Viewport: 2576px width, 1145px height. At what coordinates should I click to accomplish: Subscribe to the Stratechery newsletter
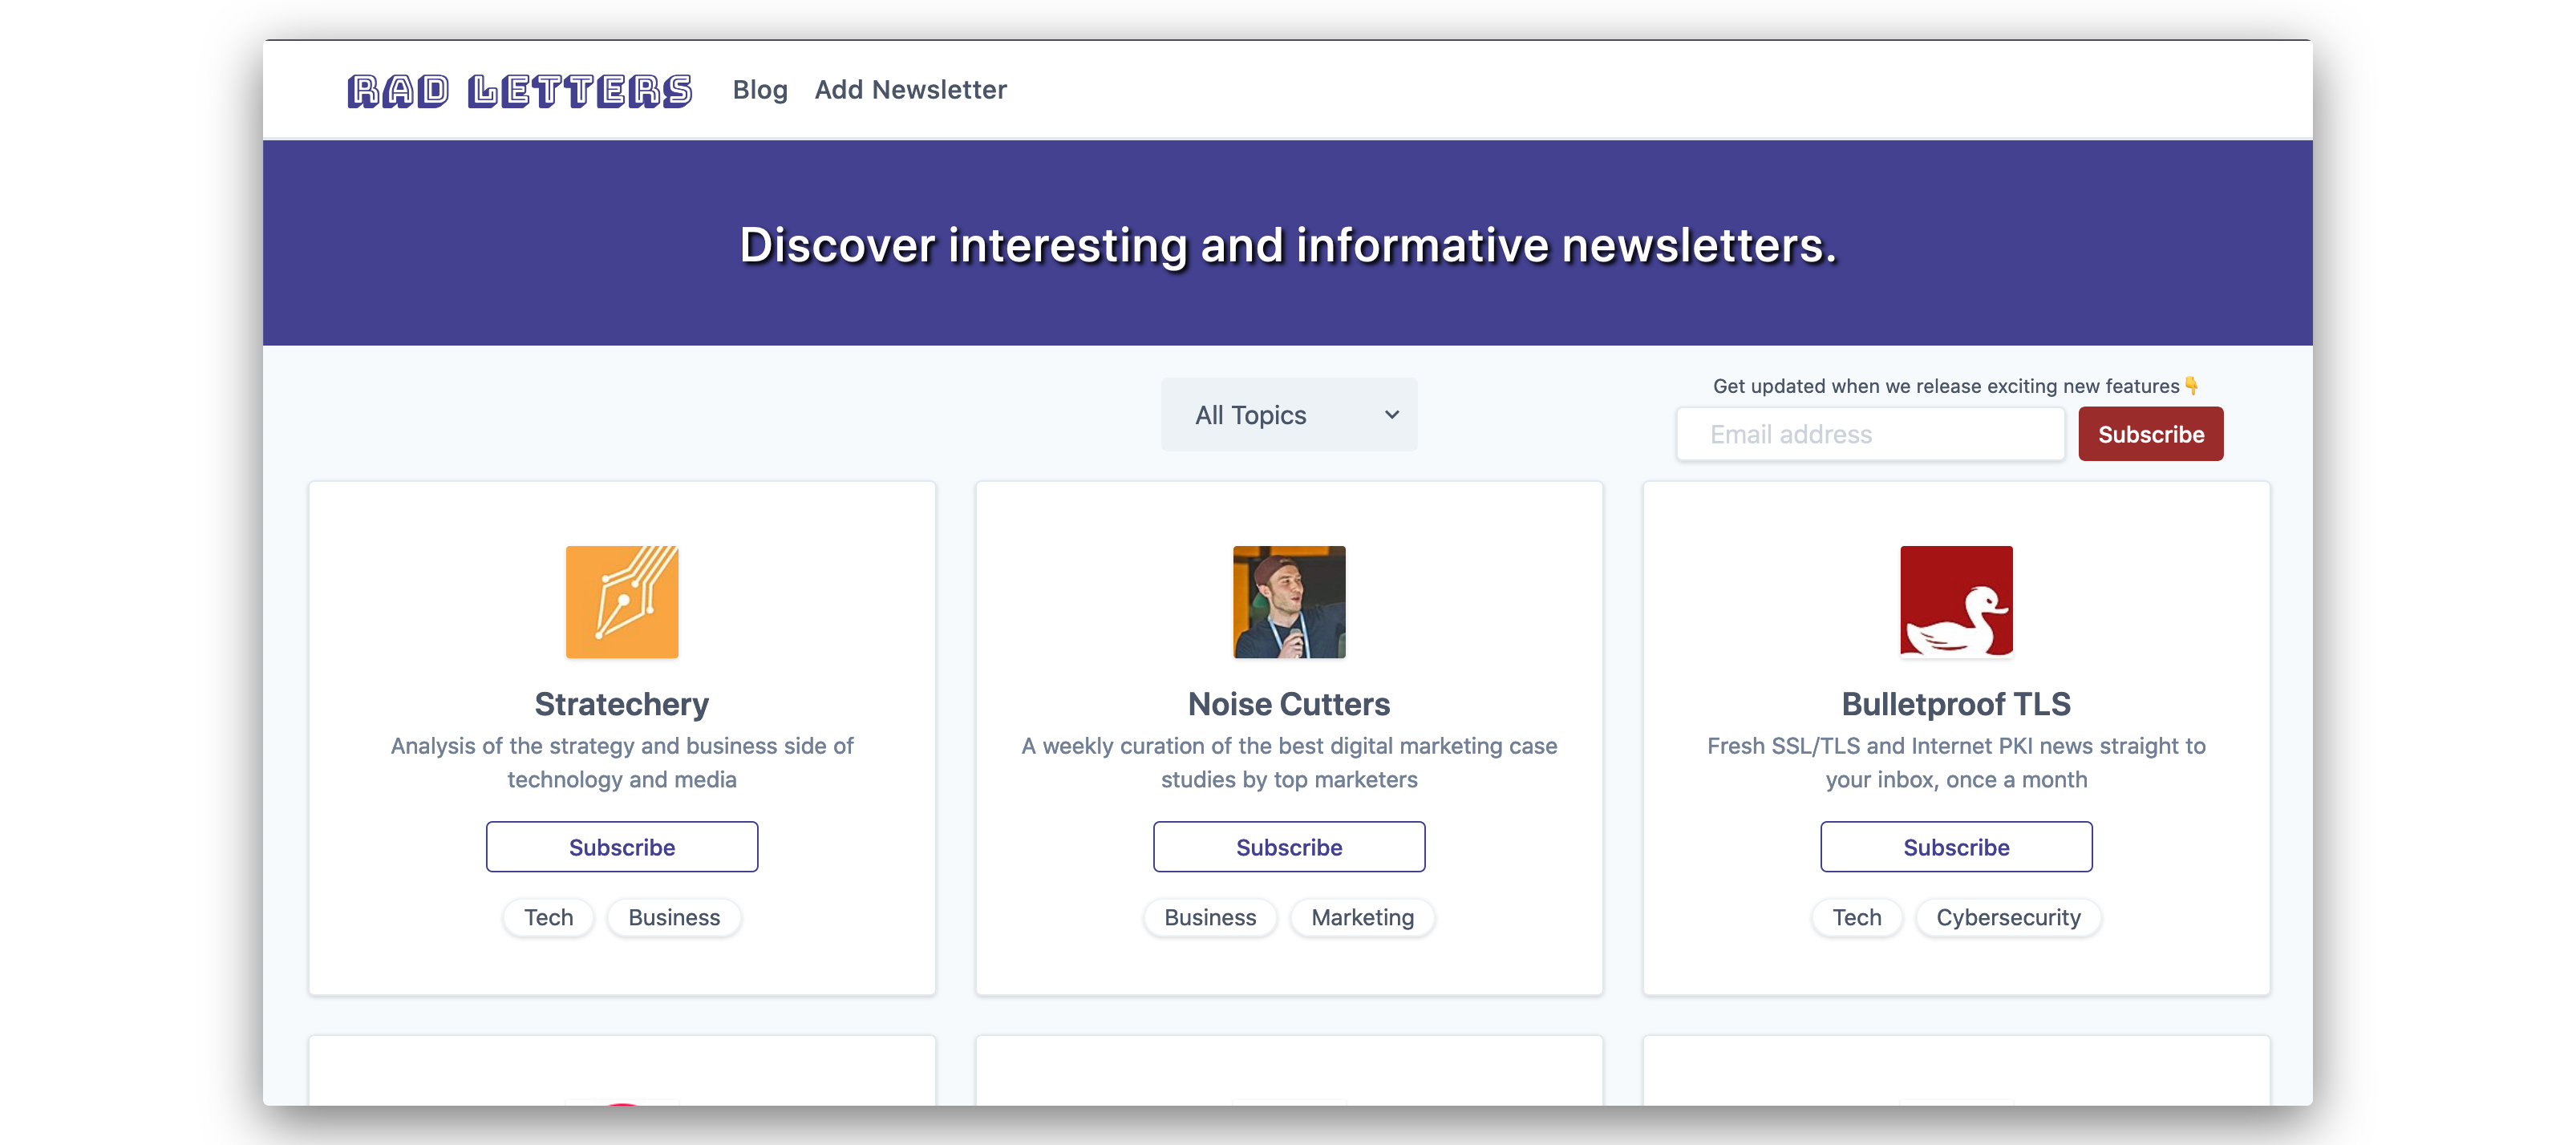(622, 847)
